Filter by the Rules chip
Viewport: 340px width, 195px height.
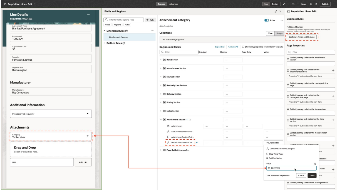126,25
